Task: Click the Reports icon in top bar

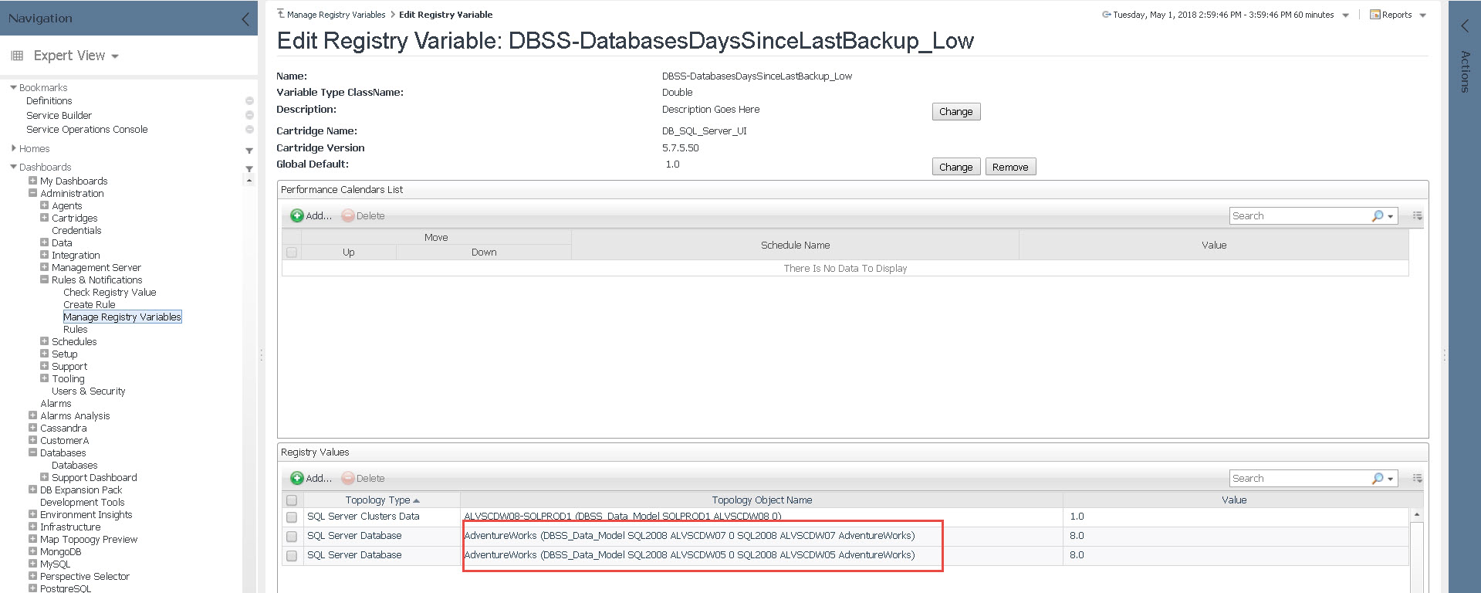Action: (1374, 15)
